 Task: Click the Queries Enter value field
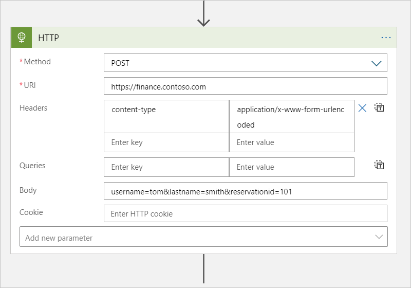pos(292,167)
